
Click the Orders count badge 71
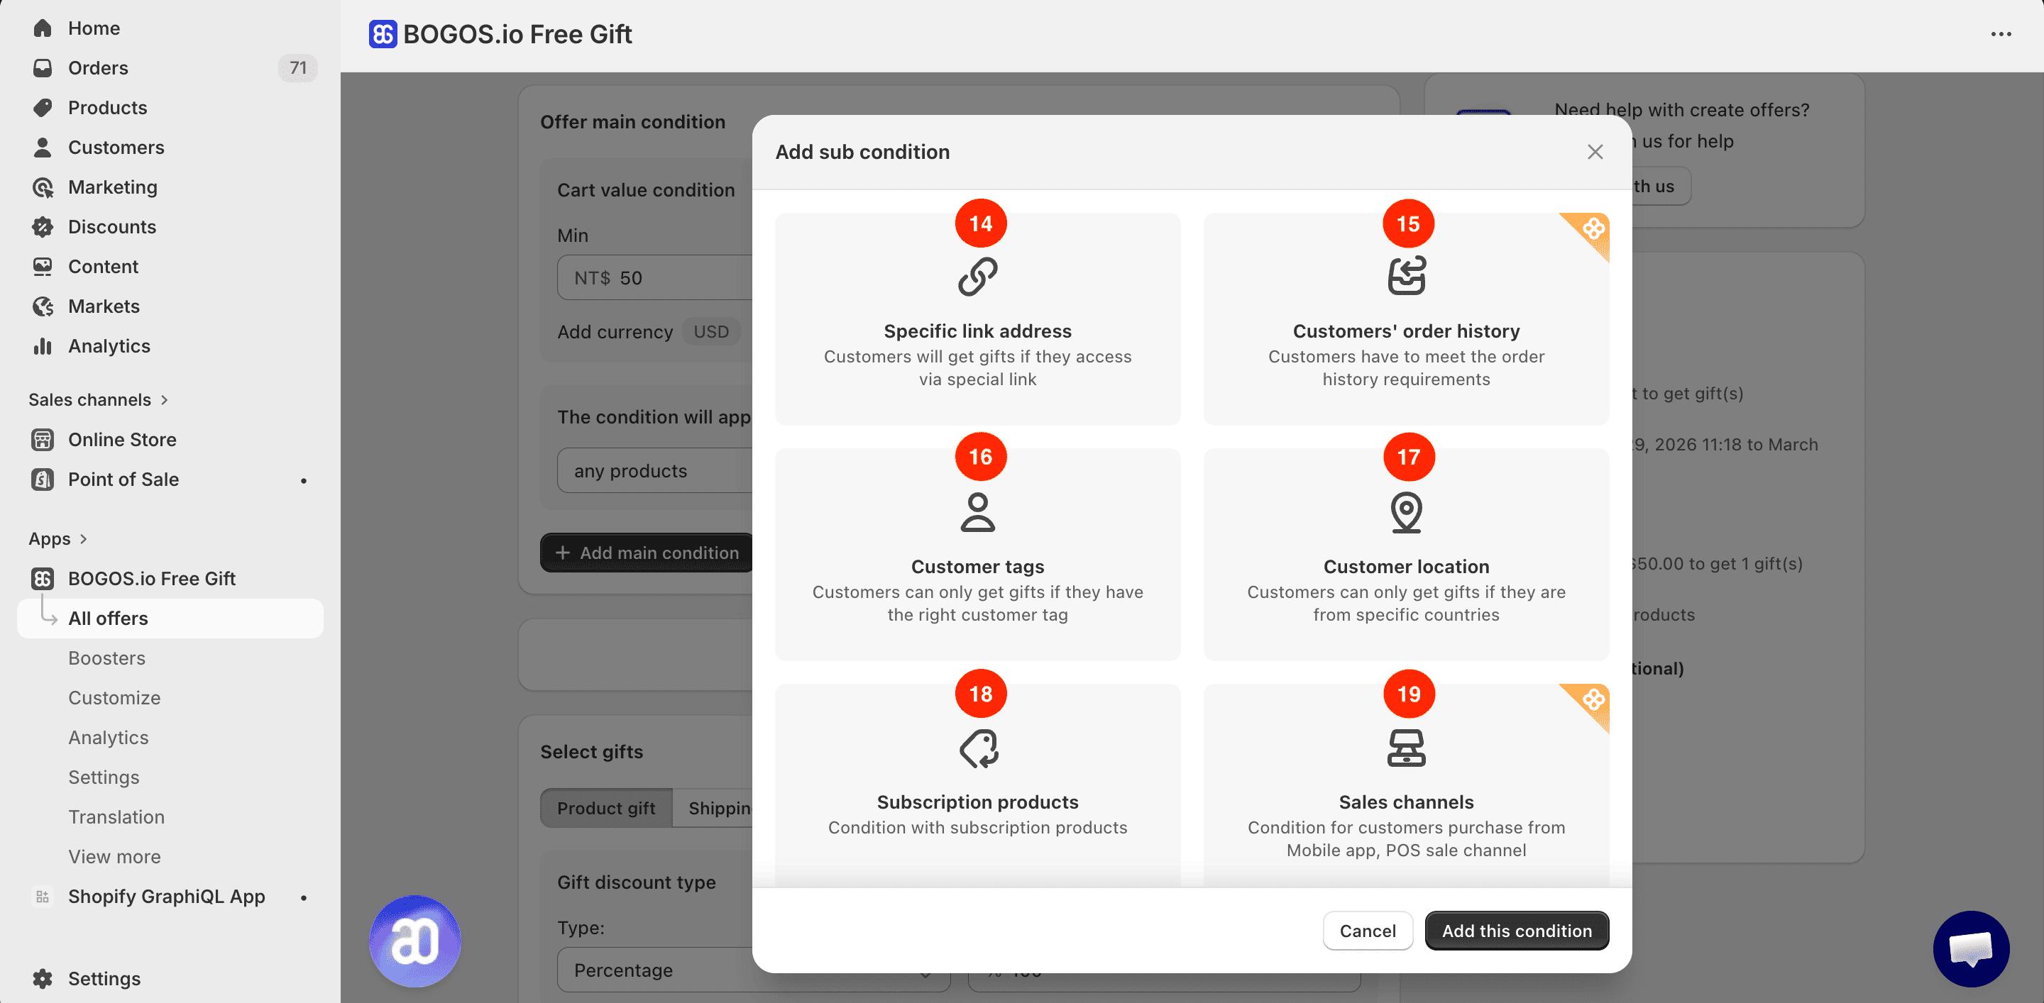(297, 67)
